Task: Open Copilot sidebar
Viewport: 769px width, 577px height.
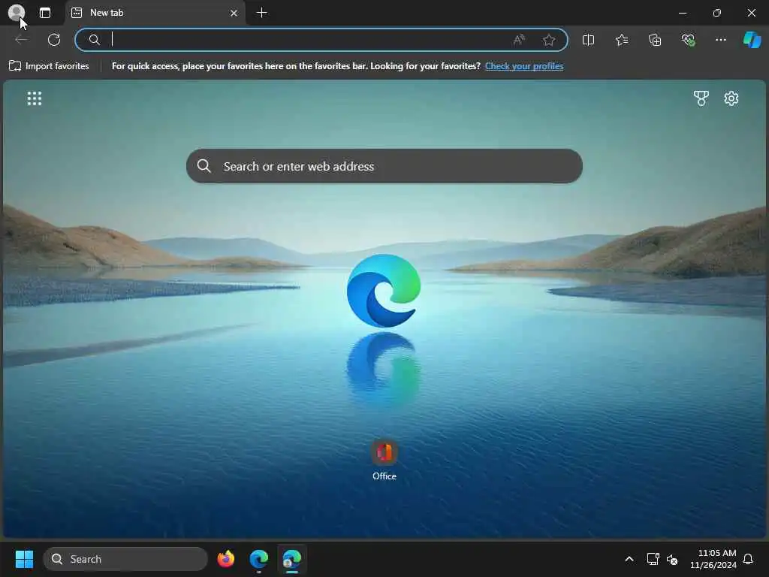Action: [752, 40]
